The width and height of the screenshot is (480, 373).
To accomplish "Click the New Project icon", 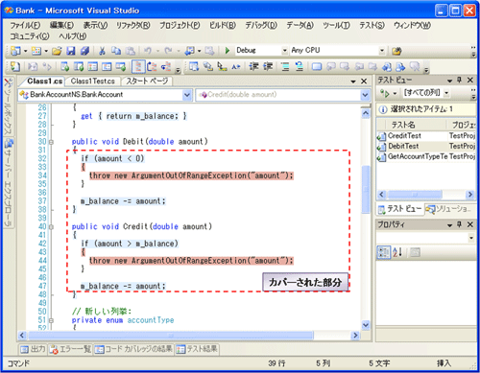I will [x=15, y=51].
